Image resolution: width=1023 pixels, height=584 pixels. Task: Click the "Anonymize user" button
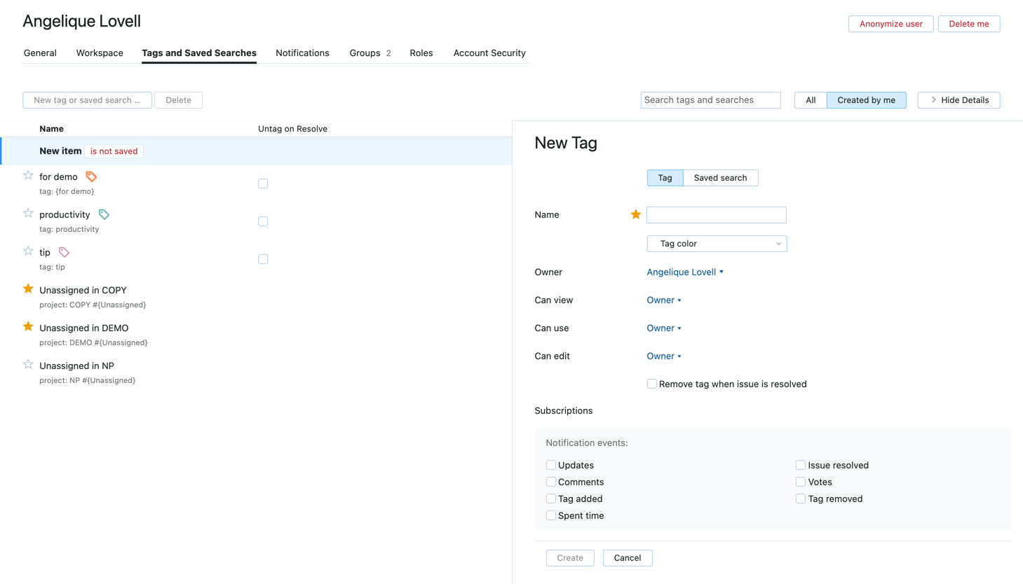point(890,23)
